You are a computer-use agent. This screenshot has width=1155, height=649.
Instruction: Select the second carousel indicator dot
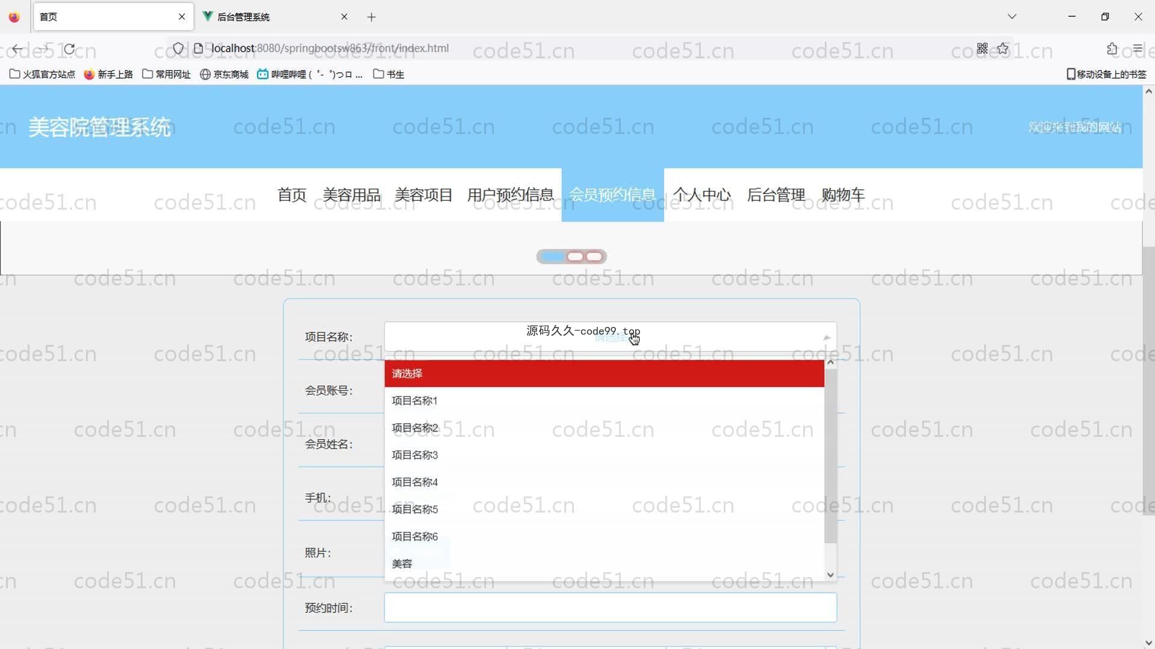pos(575,257)
